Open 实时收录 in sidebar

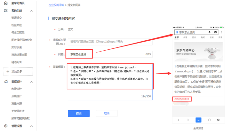[16, 47]
